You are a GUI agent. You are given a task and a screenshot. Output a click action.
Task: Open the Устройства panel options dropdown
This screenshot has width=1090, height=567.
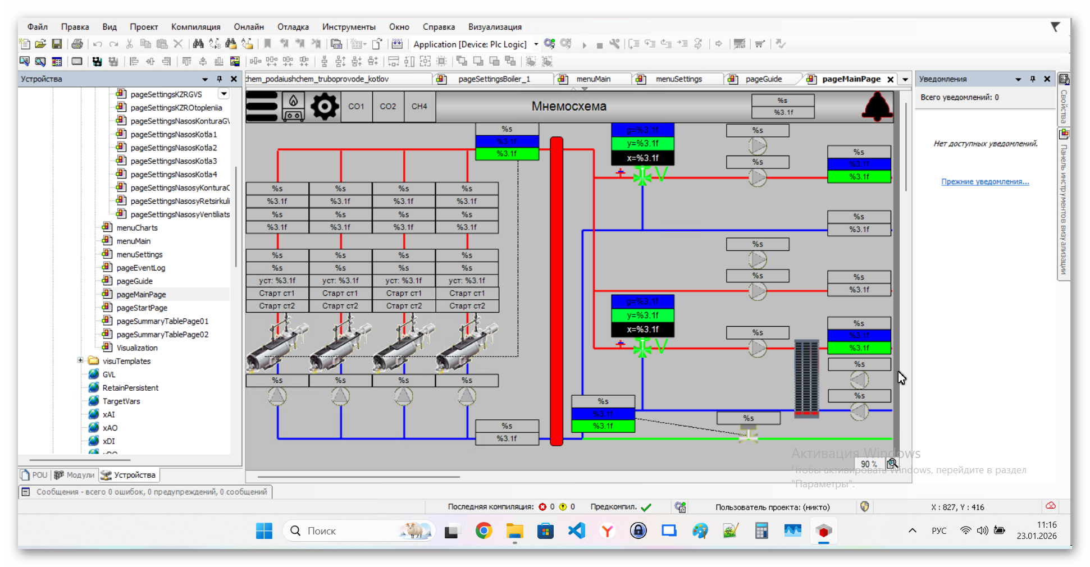click(205, 79)
